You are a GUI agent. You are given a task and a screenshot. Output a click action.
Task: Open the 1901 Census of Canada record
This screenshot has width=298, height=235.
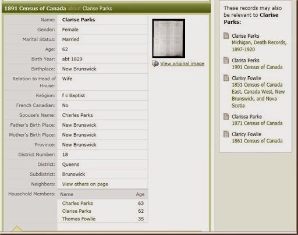coord(257,67)
